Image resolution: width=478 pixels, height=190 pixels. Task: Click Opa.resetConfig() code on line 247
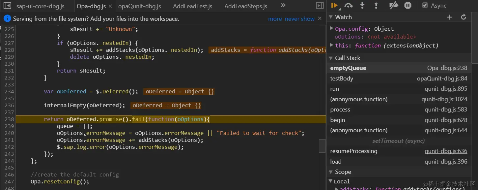[60, 181]
